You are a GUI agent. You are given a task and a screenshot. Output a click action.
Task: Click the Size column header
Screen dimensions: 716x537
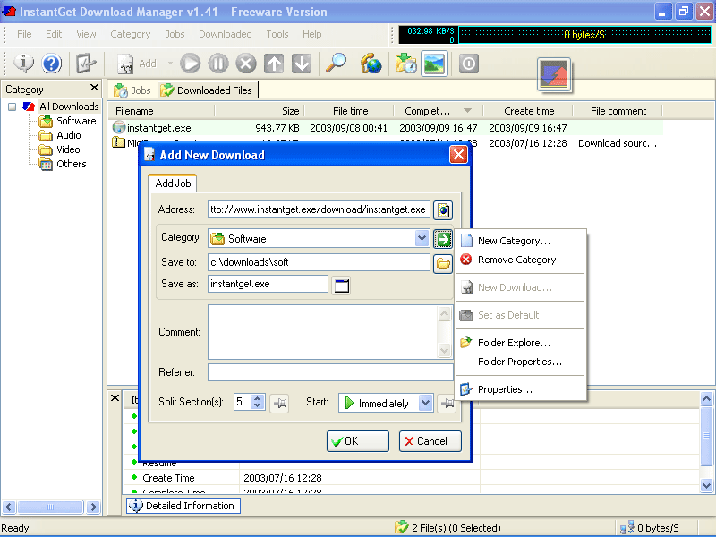click(x=260, y=111)
